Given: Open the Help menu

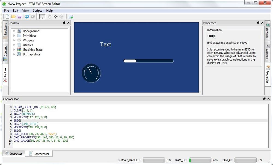Looking at the screenshot, I should coord(49,11).
